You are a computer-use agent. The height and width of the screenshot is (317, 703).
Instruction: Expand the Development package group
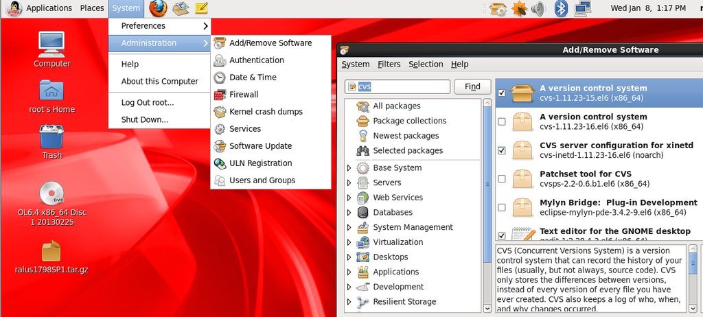click(349, 287)
